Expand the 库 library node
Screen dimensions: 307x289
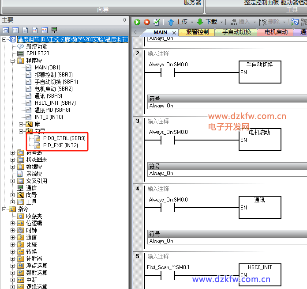click(x=20, y=124)
